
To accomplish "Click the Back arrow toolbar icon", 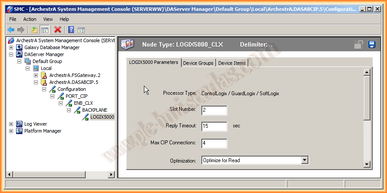I will tap(11, 30).
